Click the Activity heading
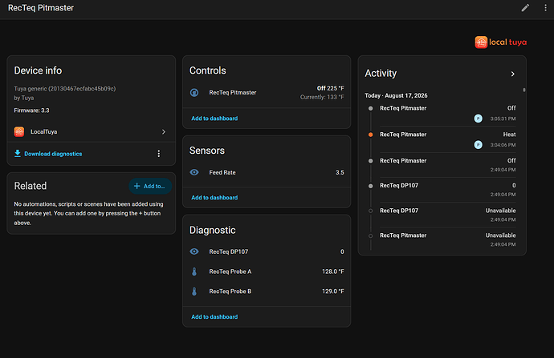 tap(381, 74)
